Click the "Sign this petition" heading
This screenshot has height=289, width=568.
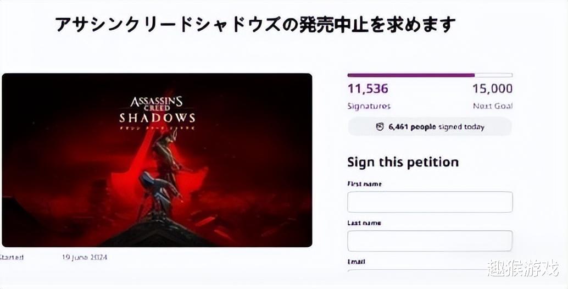pos(403,162)
